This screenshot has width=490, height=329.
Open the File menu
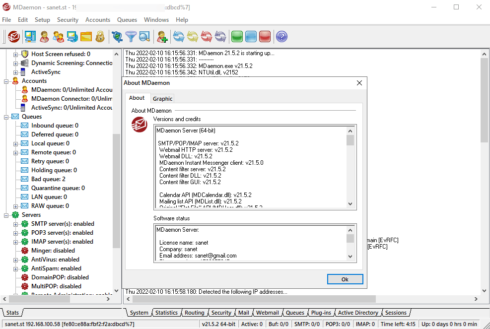[6, 20]
